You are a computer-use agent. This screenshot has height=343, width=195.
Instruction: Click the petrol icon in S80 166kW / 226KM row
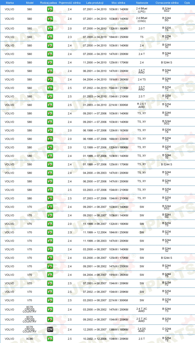tap(50, 139)
